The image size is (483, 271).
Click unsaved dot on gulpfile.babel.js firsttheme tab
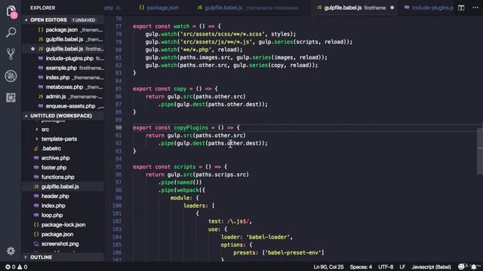(x=392, y=8)
